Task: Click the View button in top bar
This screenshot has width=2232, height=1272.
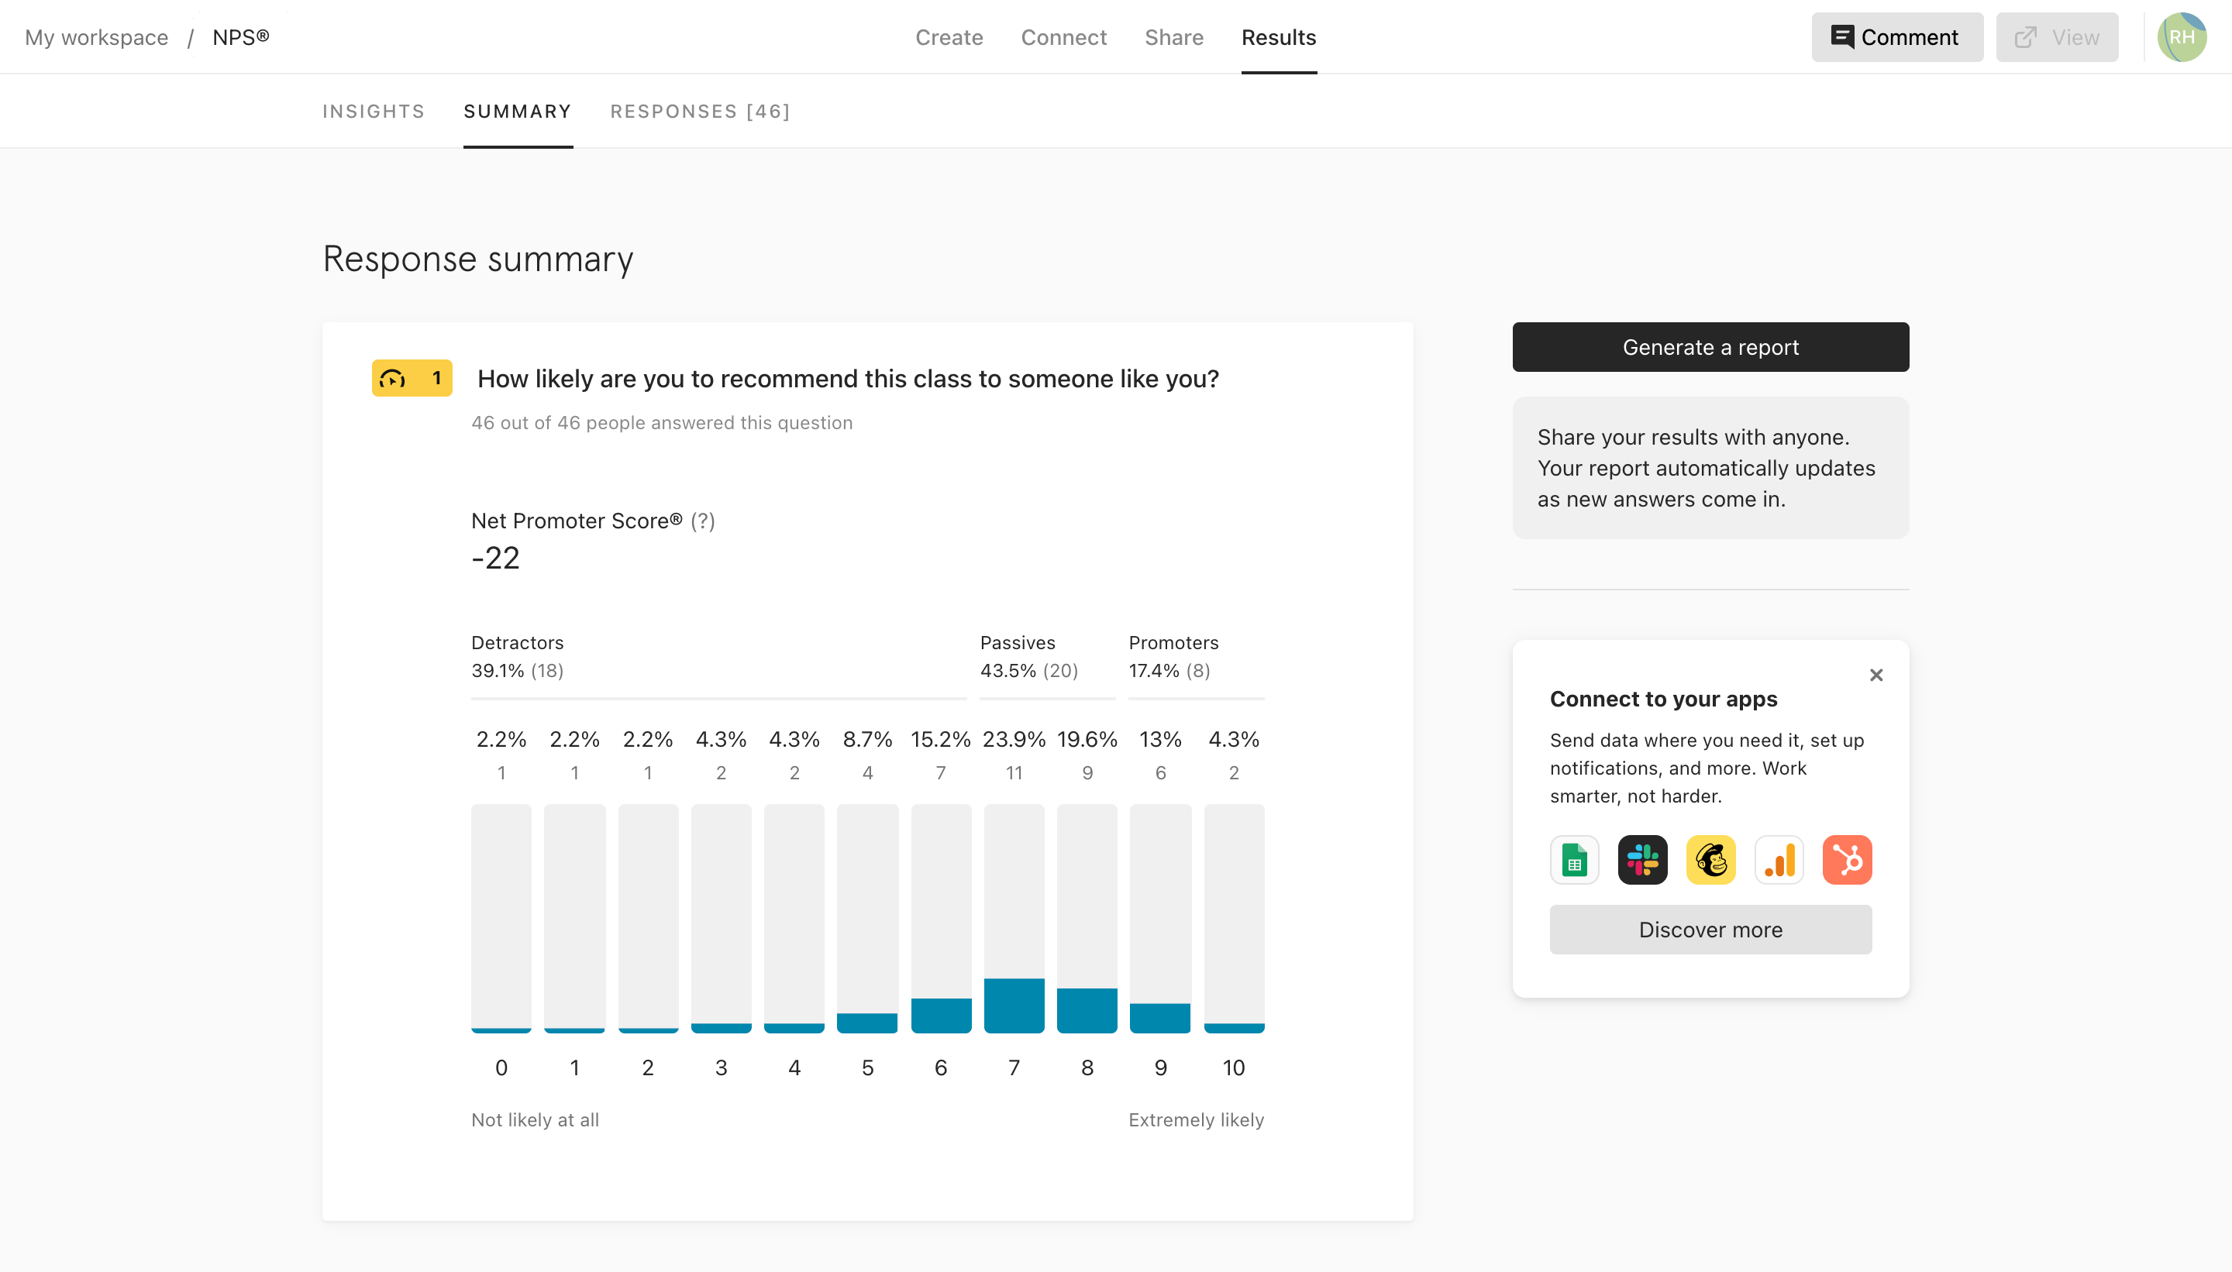Action: 2058,36
